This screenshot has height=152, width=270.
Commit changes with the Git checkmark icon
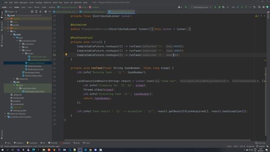click(242, 7)
